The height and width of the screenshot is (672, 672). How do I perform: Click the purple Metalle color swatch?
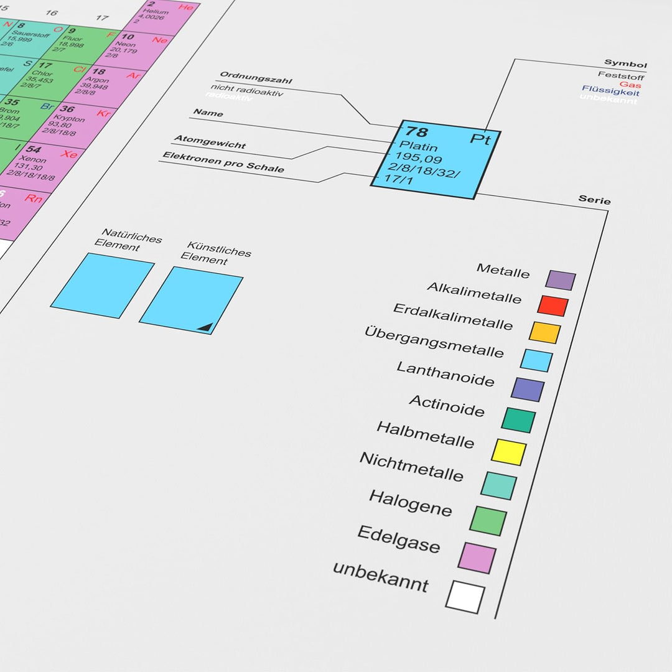tap(561, 280)
